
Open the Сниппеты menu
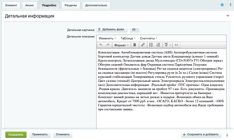pyautogui.click(x=148, y=38)
